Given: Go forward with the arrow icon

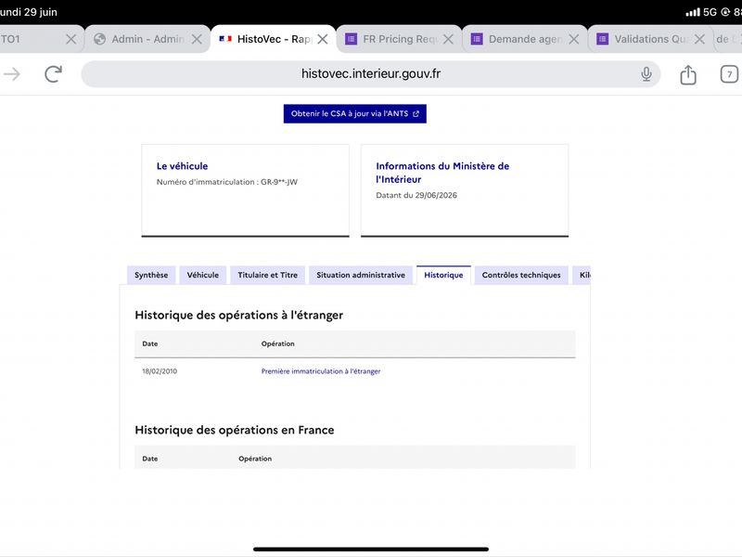Looking at the screenshot, I should point(12,74).
